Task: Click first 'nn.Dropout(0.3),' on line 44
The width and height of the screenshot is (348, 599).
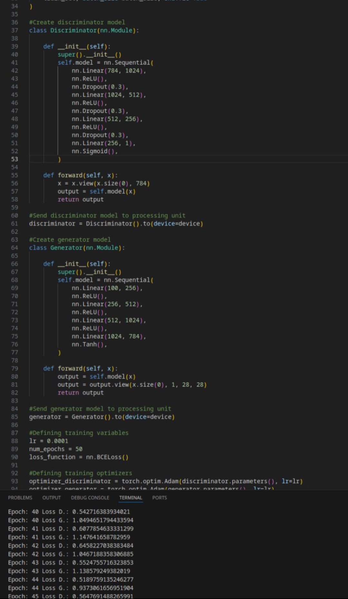Action: click(x=100, y=87)
